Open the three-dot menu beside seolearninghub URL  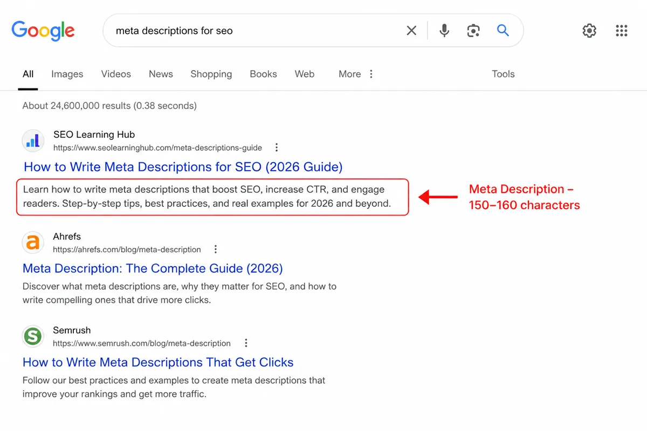(277, 148)
